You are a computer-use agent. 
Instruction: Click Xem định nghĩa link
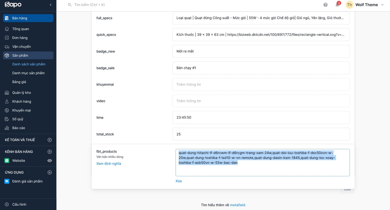109,164
